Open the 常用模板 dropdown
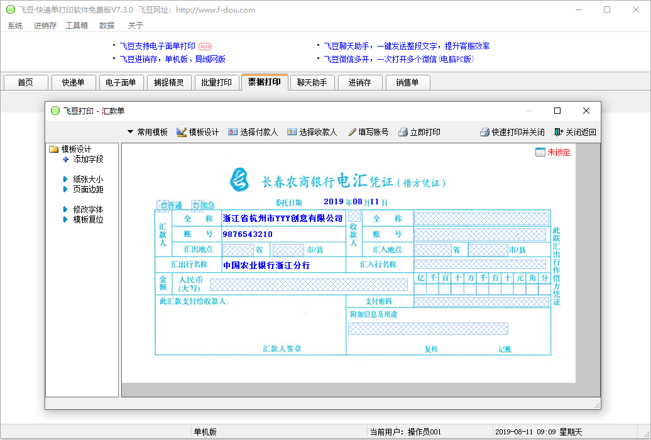Screen dimensions: 651x440 point(148,132)
